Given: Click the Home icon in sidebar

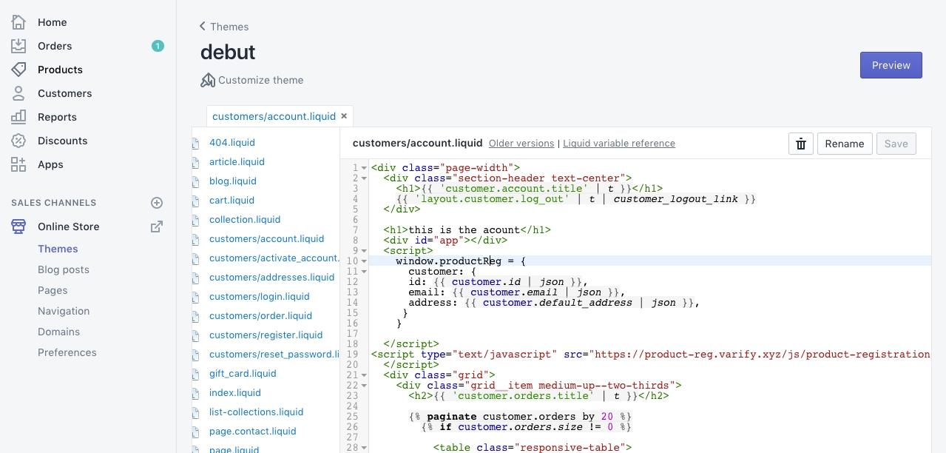Looking at the screenshot, I should [x=18, y=22].
